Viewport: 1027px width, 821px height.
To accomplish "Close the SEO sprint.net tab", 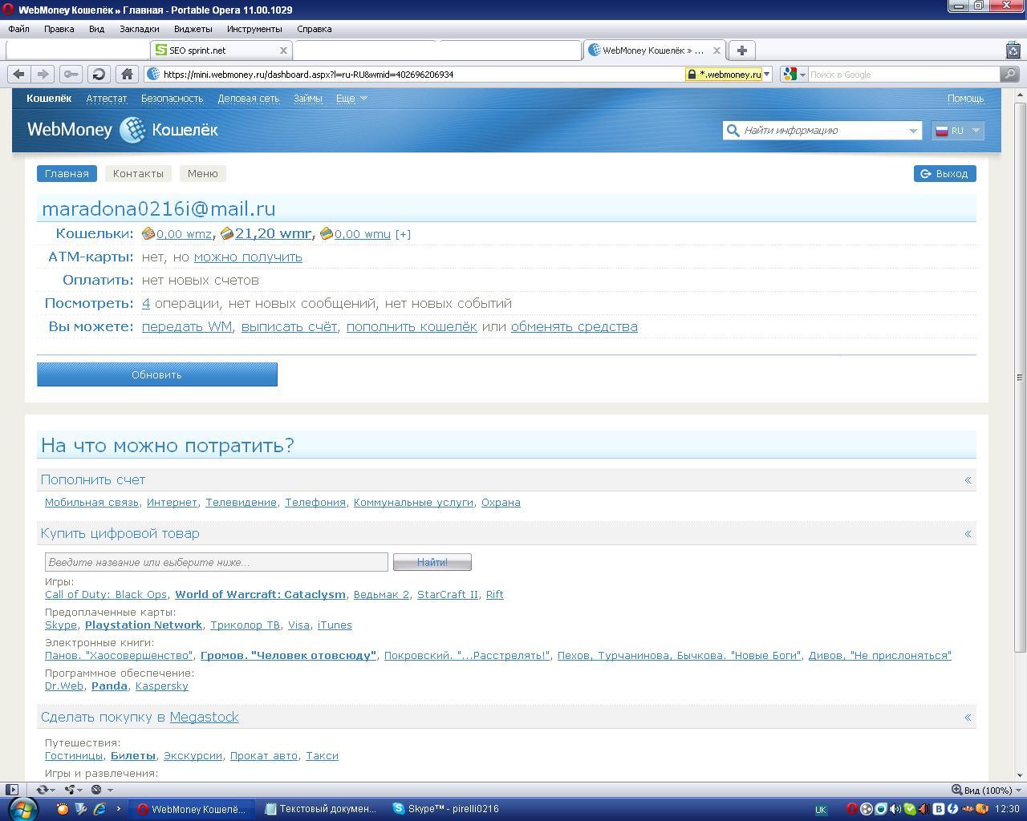I will pos(283,51).
